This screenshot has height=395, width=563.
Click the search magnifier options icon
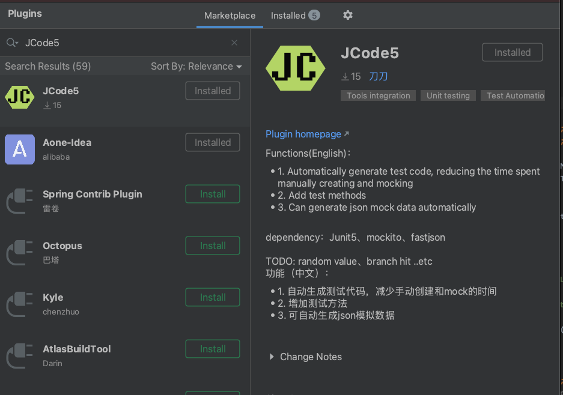(x=12, y=43)
